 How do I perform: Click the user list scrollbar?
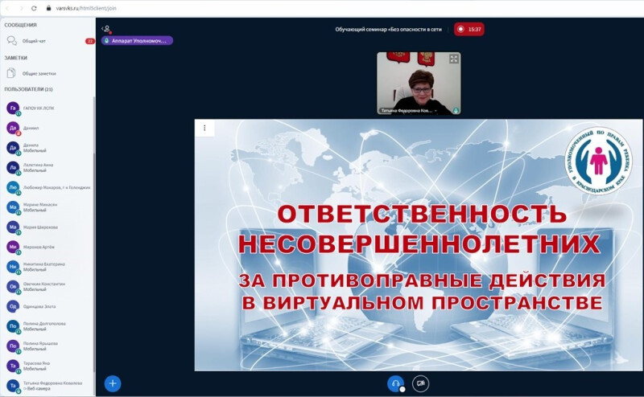pyautogui.click(x=93, y=241)
